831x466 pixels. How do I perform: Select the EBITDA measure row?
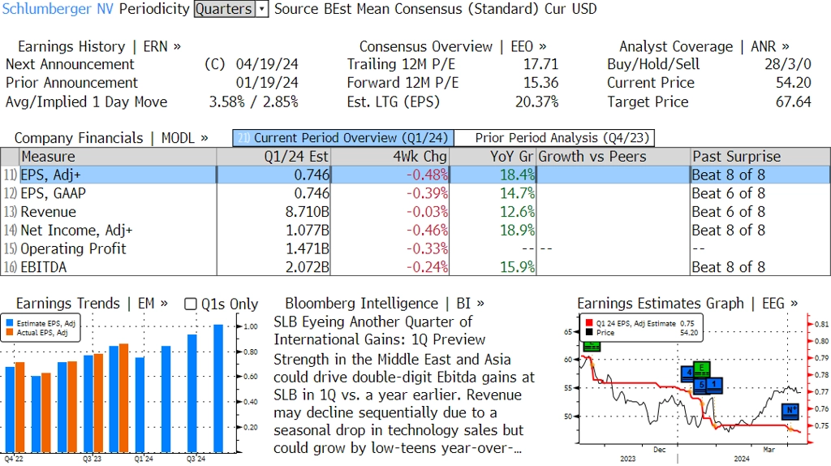click(415, 266)
